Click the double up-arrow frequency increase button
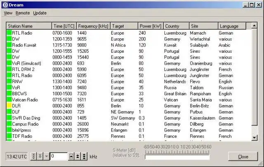Screen dimensions: 264x167 pyautogui.click(x=78, y=156)
